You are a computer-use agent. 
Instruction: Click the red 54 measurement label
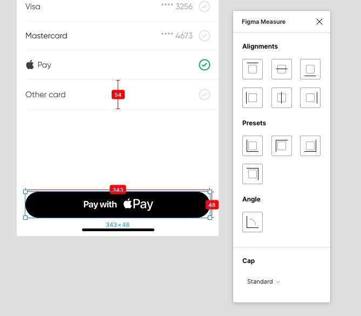click(x=118, y=95)
